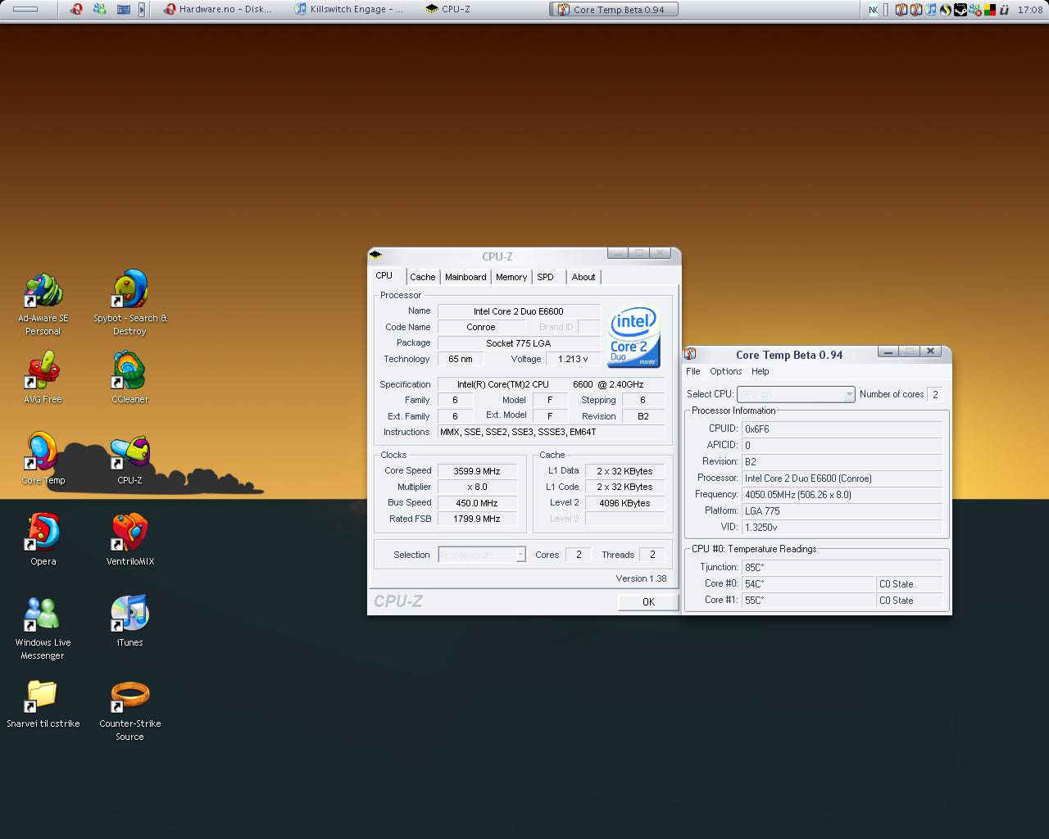Open the Mainboard tab in CPU-Z

[x=465, y=277]
